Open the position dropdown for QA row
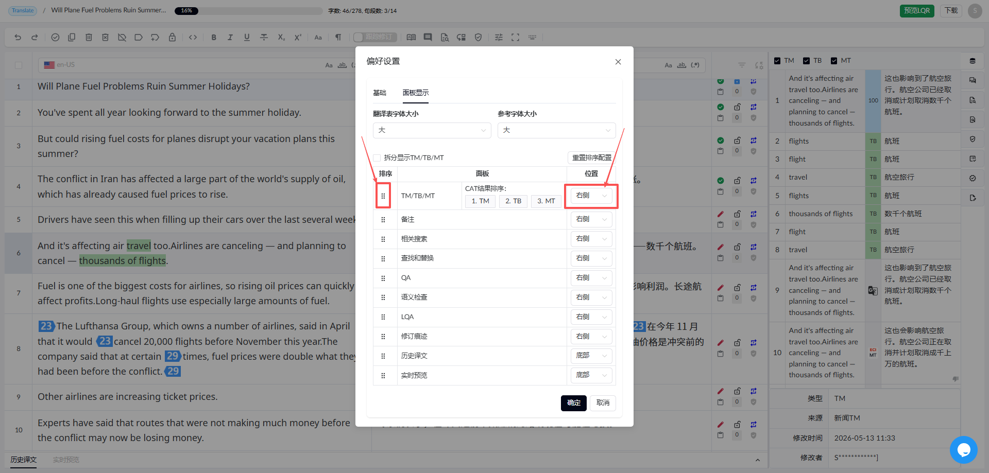Viewport: 989px width, 473px height. [591, 278]
